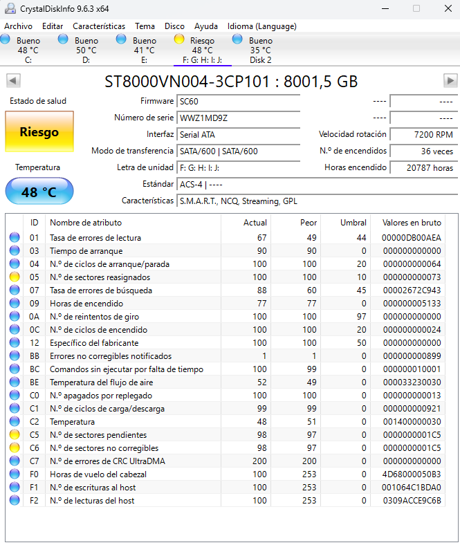Click the yellow Riesgo health status button
The width and height of the screenshot is (460, 545).
pos(39,131)
